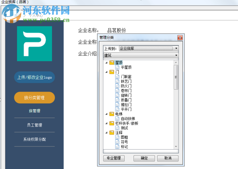This screenshot has width=238, height=169.
Task: Click the file icon beside 自动扶梯
Action: [117, 119]
